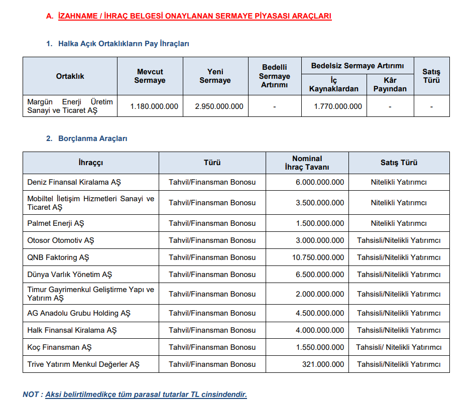This screenshot has height=408, width=476.
Task: Click the value 1.770.000.000
Action: pos(338,106)
